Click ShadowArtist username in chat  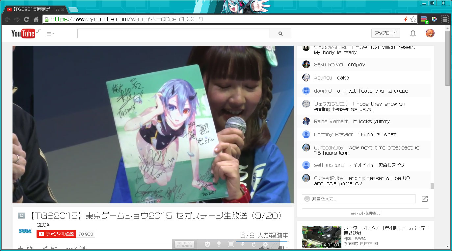[x=331, y=48]
